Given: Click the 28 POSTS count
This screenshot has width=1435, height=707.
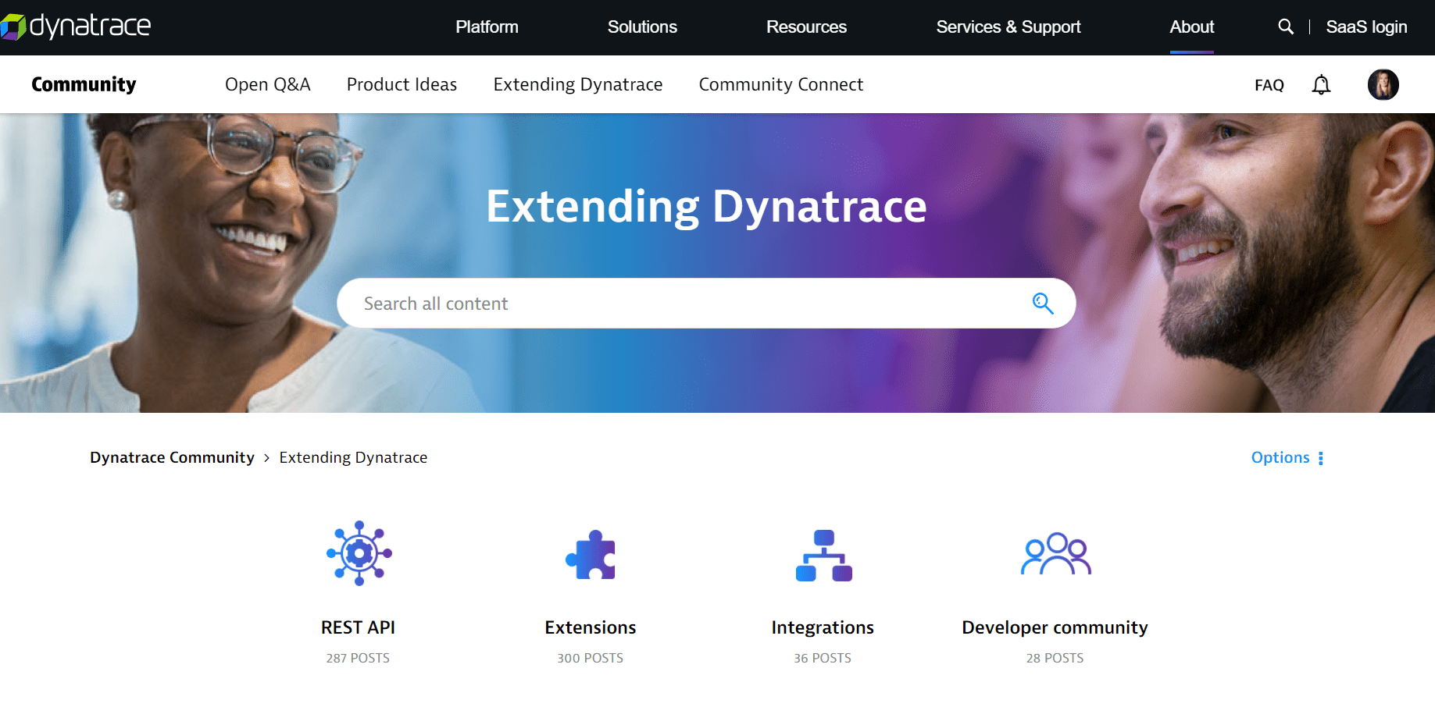Looking at the screenshot, I should (1055, 658).
